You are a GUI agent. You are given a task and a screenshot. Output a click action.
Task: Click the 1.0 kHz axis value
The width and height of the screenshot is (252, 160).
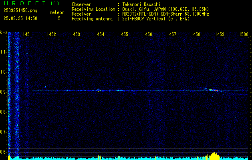coord(3,72)
